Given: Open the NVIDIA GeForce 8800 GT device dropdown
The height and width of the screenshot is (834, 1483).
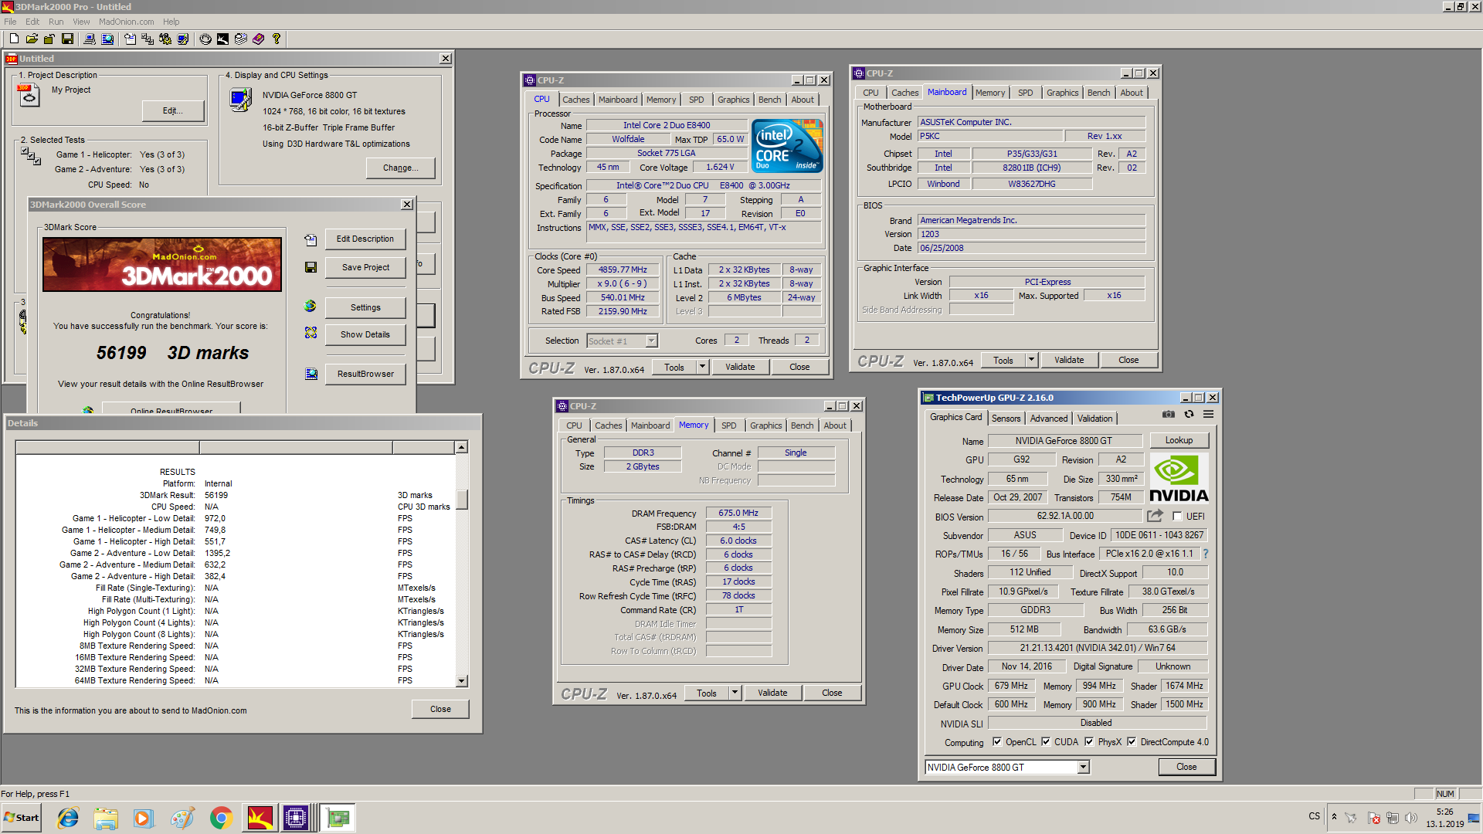Looking at the screenshot, I should pyautogui.click(x=1083, y=767).
